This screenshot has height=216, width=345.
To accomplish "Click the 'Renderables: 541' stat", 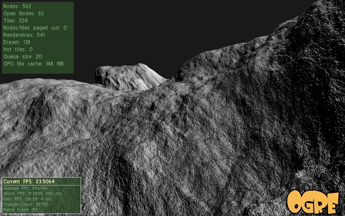I will pyautogui.click(x=24, y=35).
